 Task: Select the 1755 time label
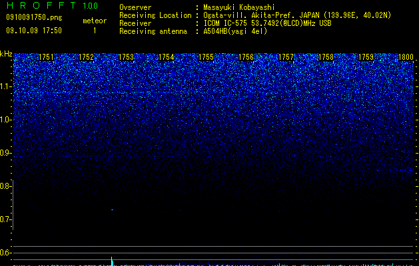206,57
